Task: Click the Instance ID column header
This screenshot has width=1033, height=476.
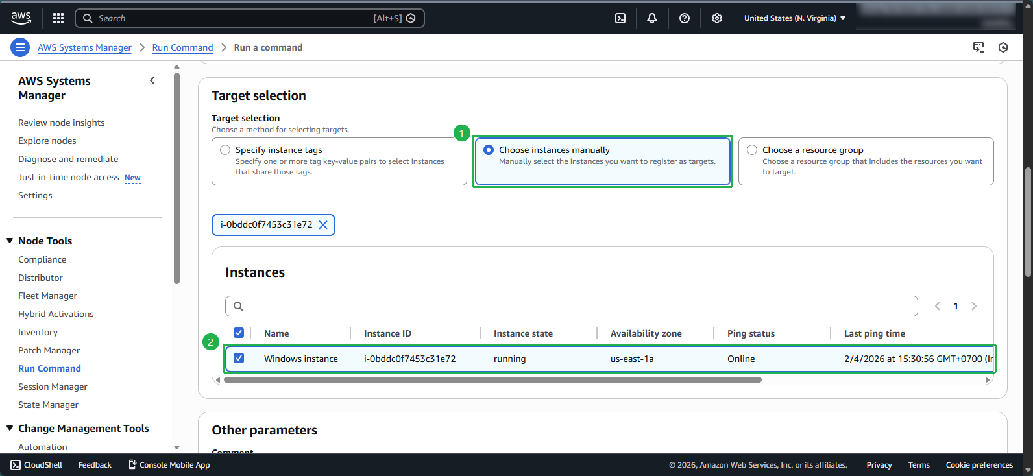Action: (x=387, y=333)
